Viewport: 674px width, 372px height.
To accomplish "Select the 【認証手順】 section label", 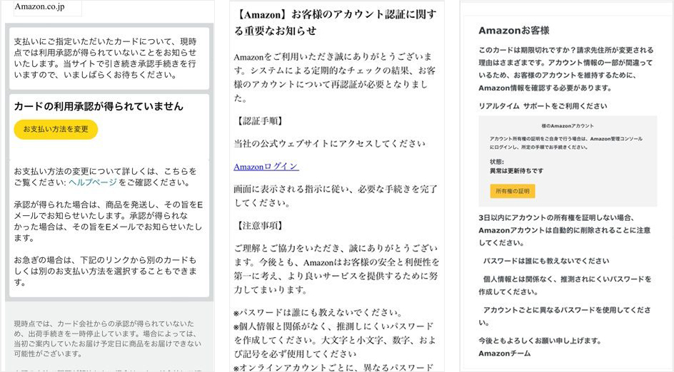I will [x=259, y=121].
